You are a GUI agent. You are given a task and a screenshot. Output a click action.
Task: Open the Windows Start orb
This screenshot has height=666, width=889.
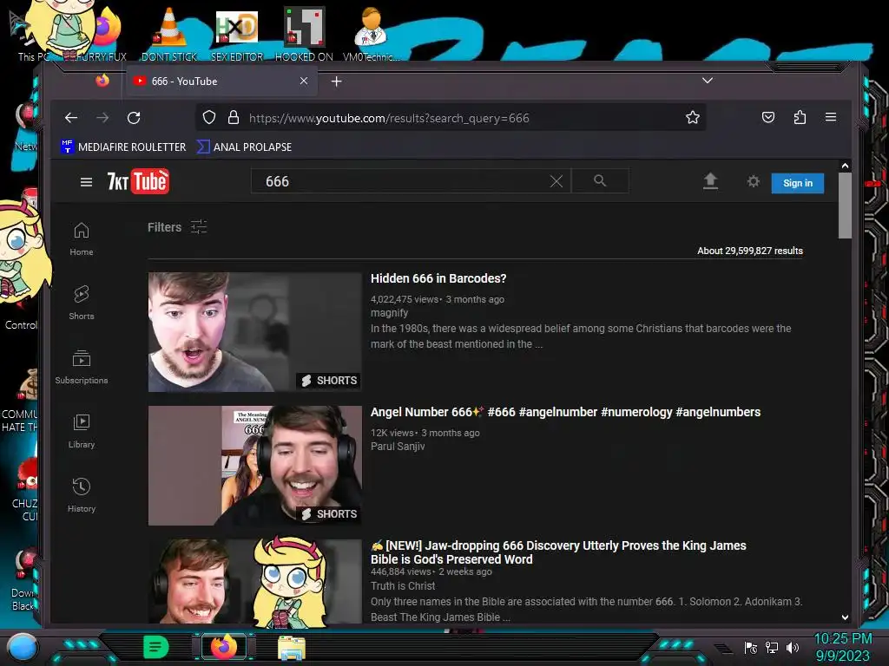click(23, 647)
